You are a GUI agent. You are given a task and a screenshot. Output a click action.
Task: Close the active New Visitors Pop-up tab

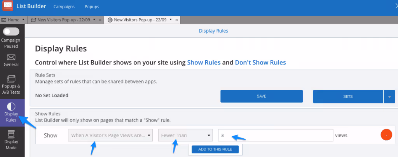(x=176, y=20)
